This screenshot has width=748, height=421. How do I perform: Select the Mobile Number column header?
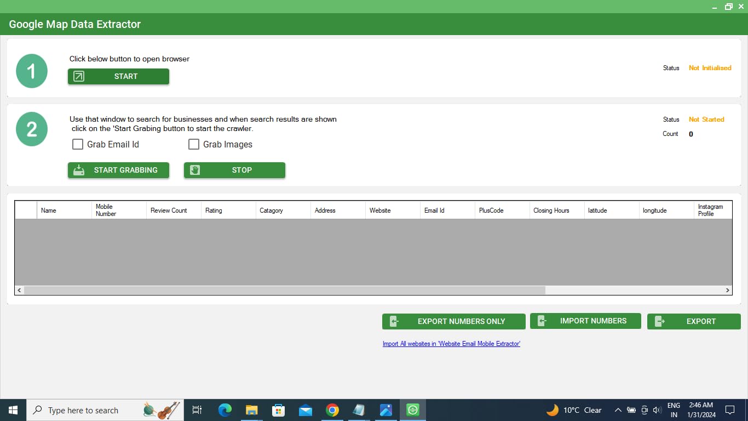119,210
